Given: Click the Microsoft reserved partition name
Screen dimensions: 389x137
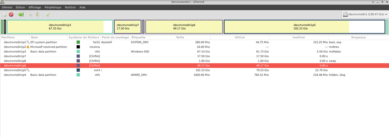Looking at the screenshot, I should point(49,47).
